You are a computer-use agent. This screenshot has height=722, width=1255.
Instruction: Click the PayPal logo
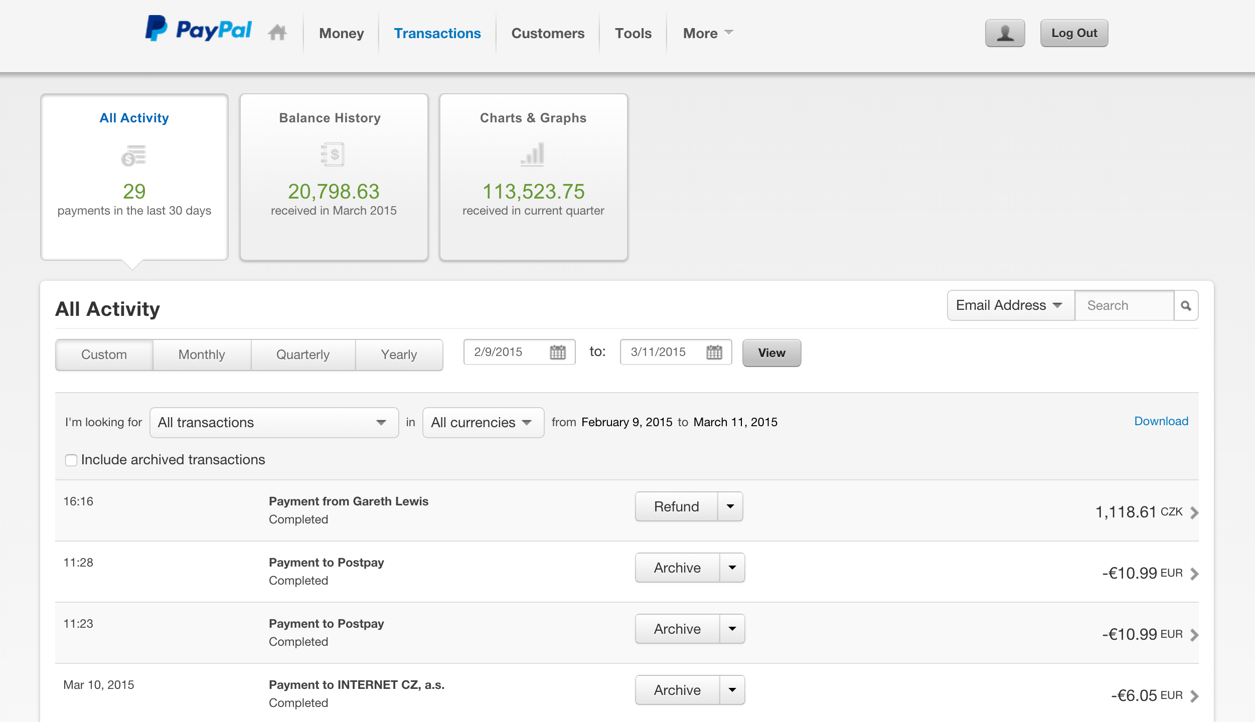[x=199, y=29]
